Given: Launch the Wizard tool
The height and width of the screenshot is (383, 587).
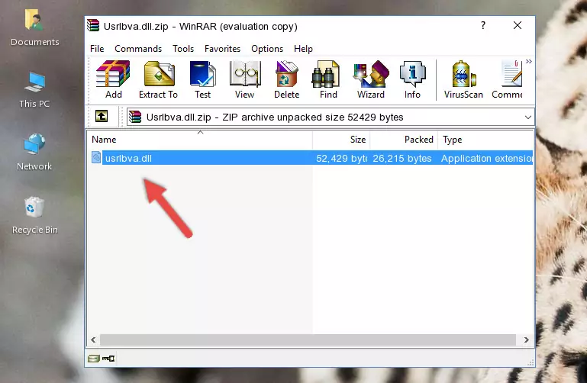Looking at the screenshot, I should (371, 79).
